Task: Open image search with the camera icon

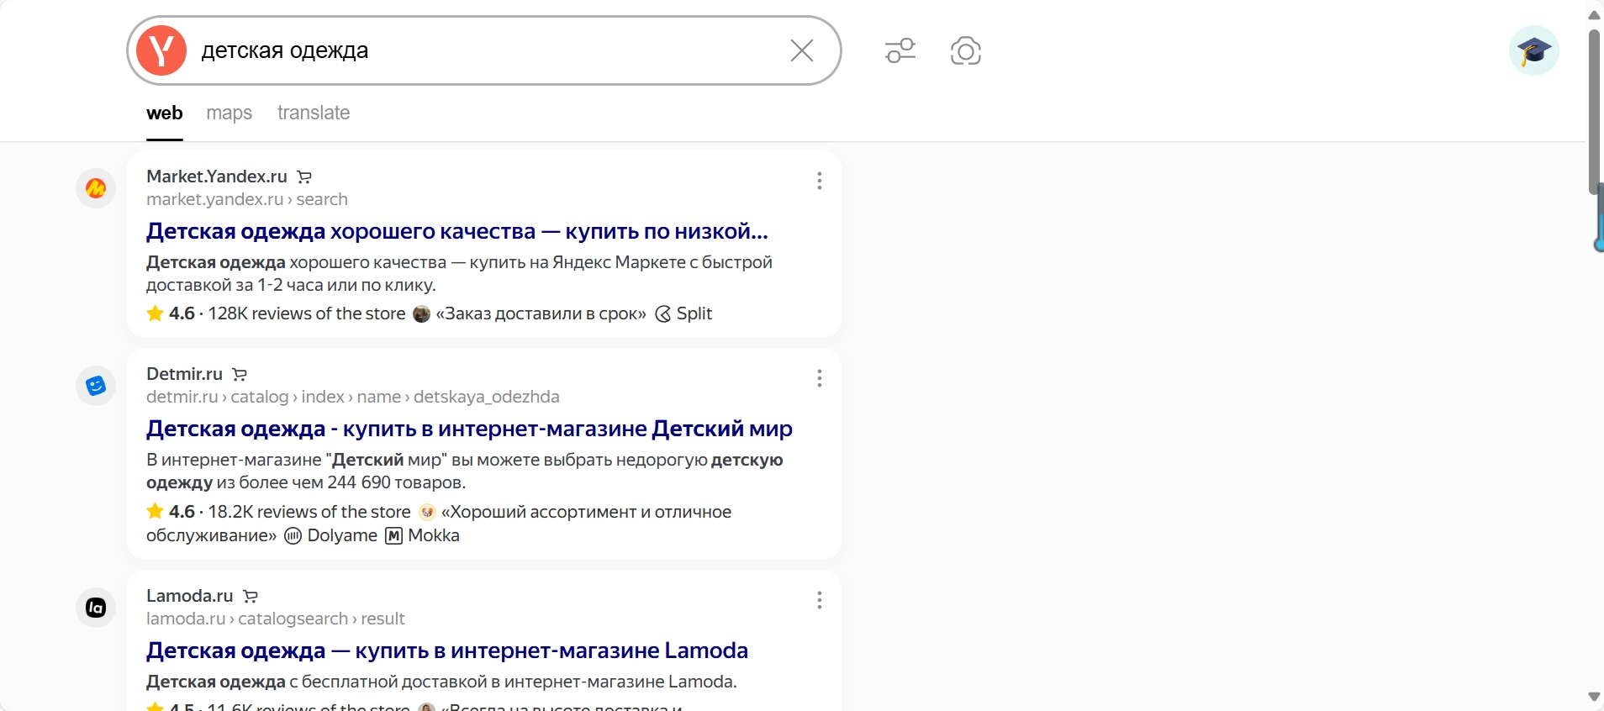Action: click(x=966, y=50)
